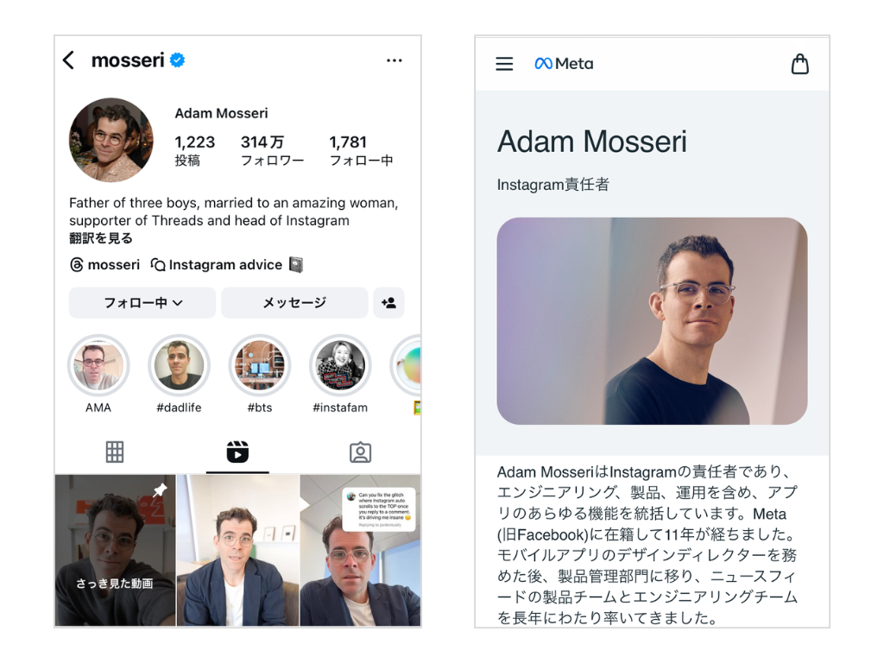
Task: Open the #bts story highlight
Action: (259, 374)
